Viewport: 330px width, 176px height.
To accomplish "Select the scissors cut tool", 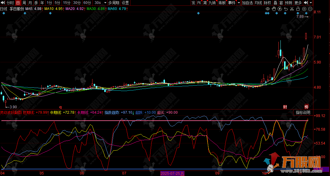I will [292, 9].
